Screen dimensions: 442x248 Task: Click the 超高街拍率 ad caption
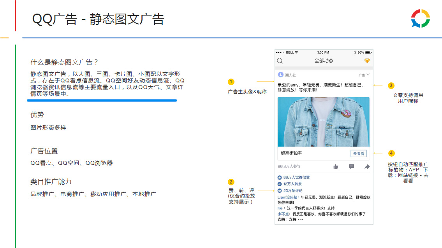tap(291, 153)
